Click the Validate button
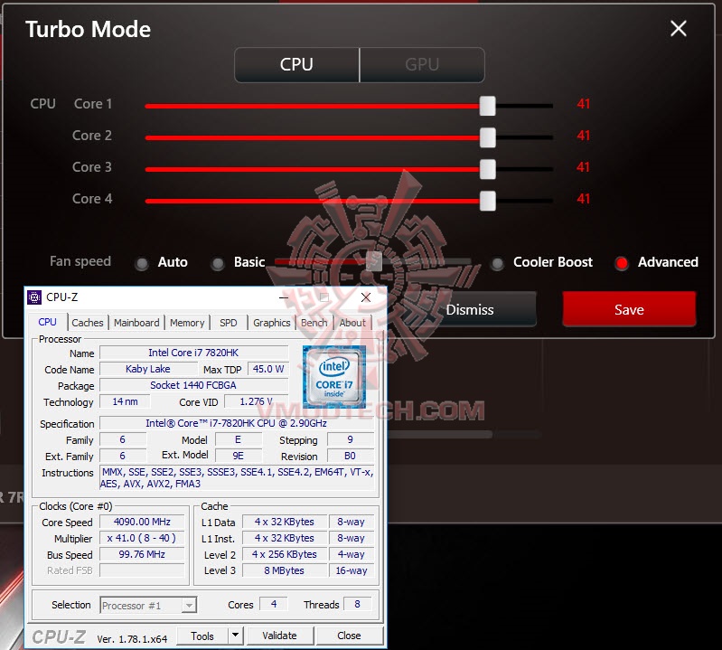This screenshot has height=650, width=722. [279, 636]
